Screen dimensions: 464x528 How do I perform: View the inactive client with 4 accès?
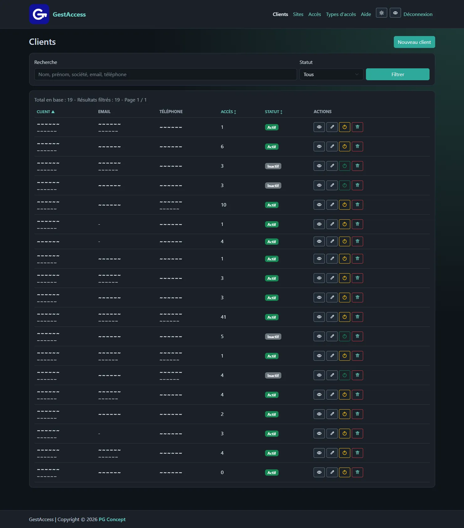[319, 375]
